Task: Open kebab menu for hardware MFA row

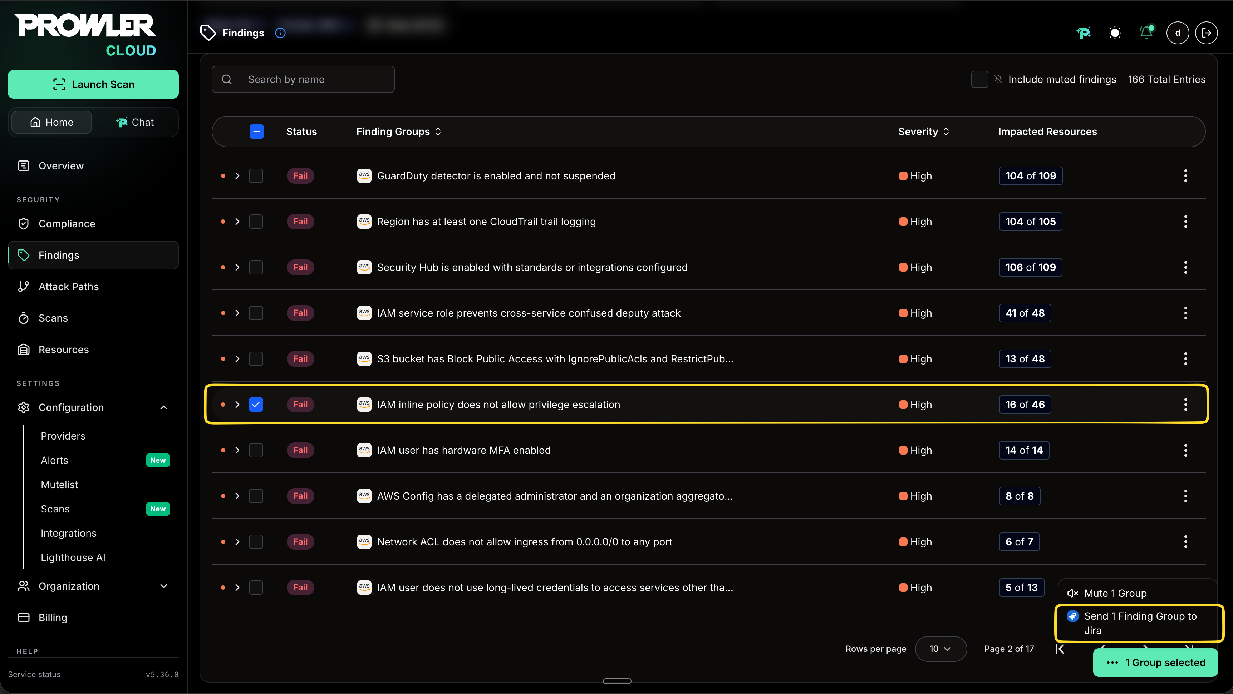Action: pos(1185,451)
